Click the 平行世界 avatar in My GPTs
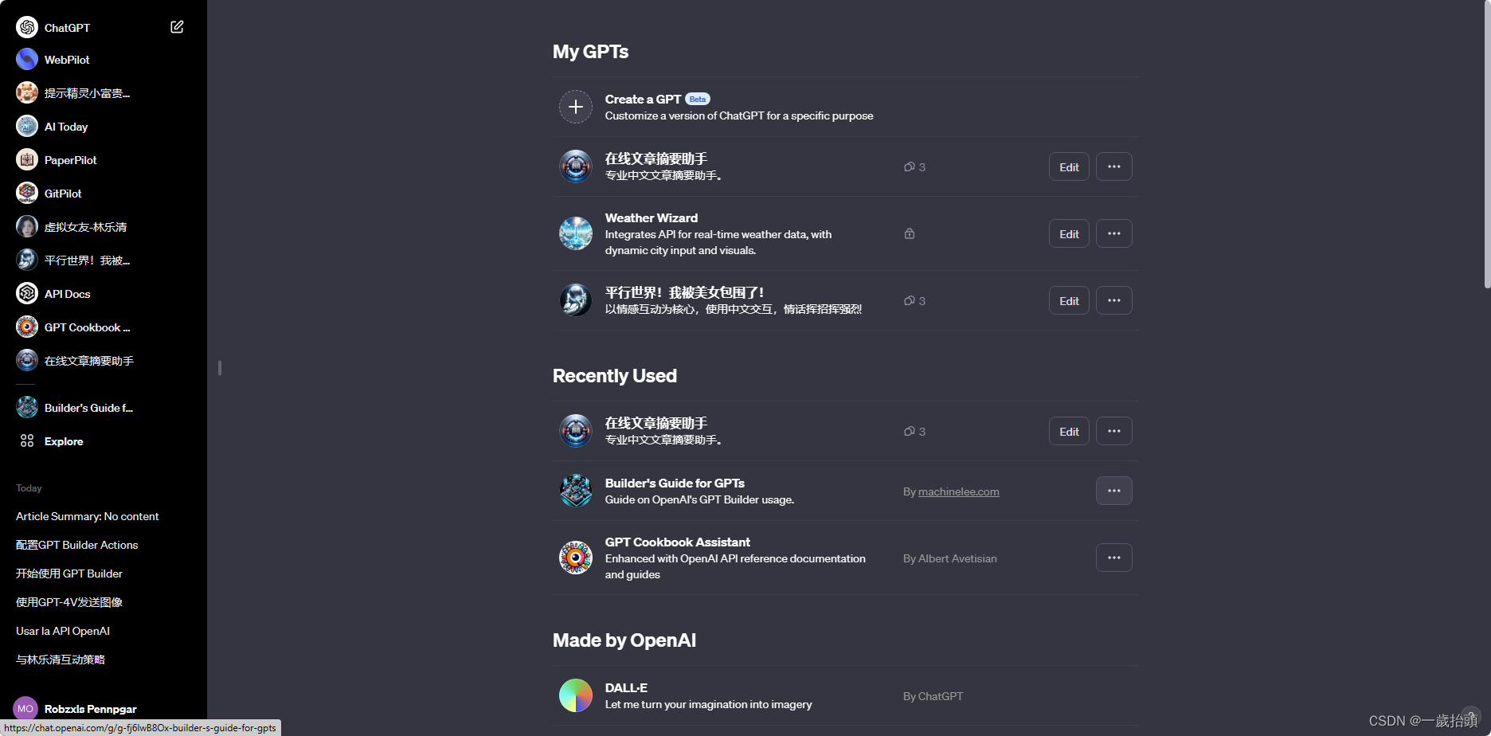This screenshot has width=1491, height=736. pyautogui.click(x=576, y=300)
